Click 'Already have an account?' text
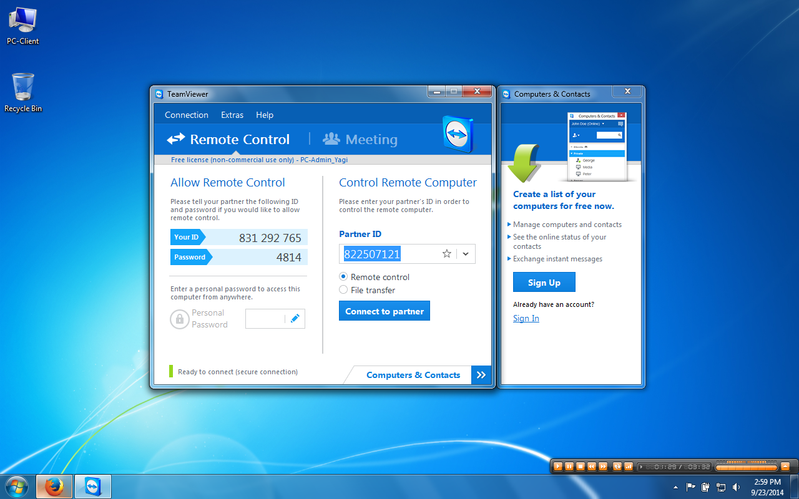Image resolution: width=799 pixels, height=499 pixels. tap(554, 304)
